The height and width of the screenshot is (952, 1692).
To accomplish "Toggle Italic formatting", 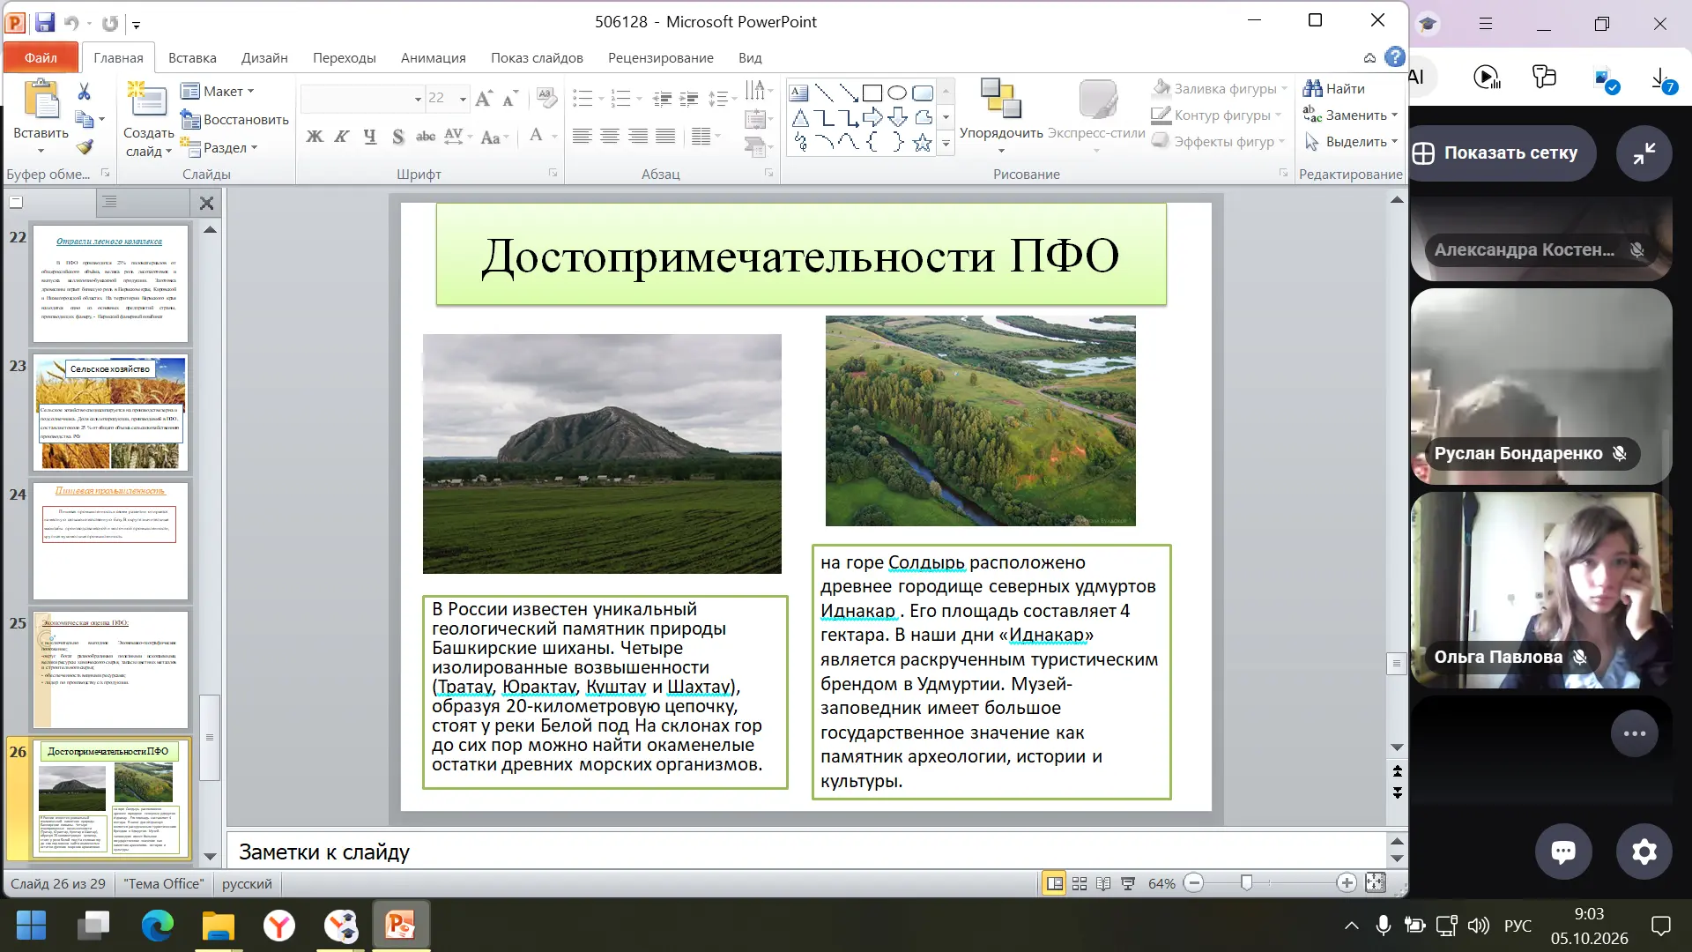I will click(x=342, y=137).
